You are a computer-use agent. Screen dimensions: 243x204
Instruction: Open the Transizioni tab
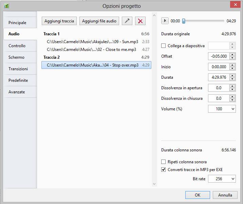pyautogui.click(x=18, y=69)
